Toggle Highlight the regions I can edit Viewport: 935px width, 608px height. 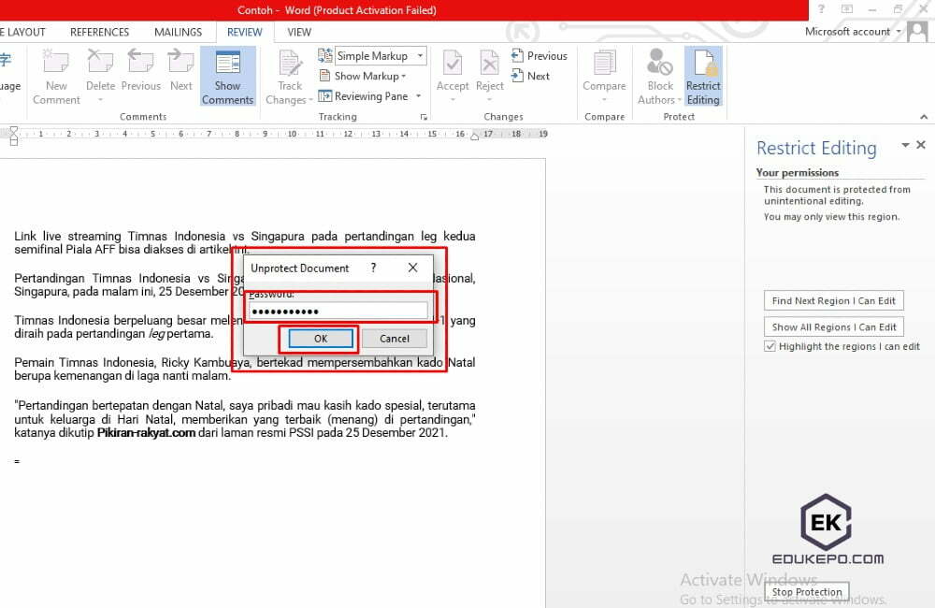(770, 345)
